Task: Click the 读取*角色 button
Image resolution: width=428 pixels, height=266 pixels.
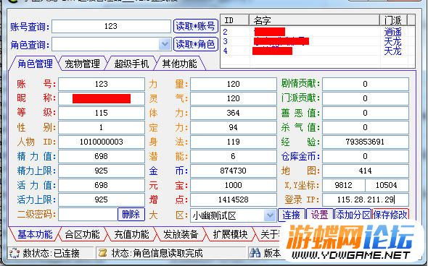Action: click(196, 44)
